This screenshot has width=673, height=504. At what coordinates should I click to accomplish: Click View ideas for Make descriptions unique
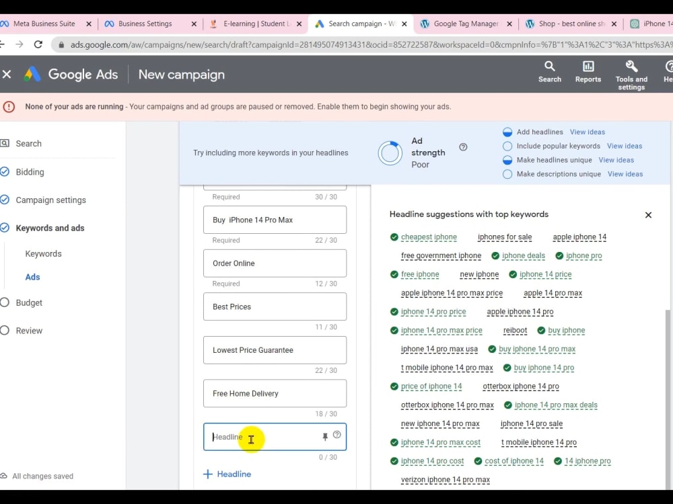click(x=625, y=174)
